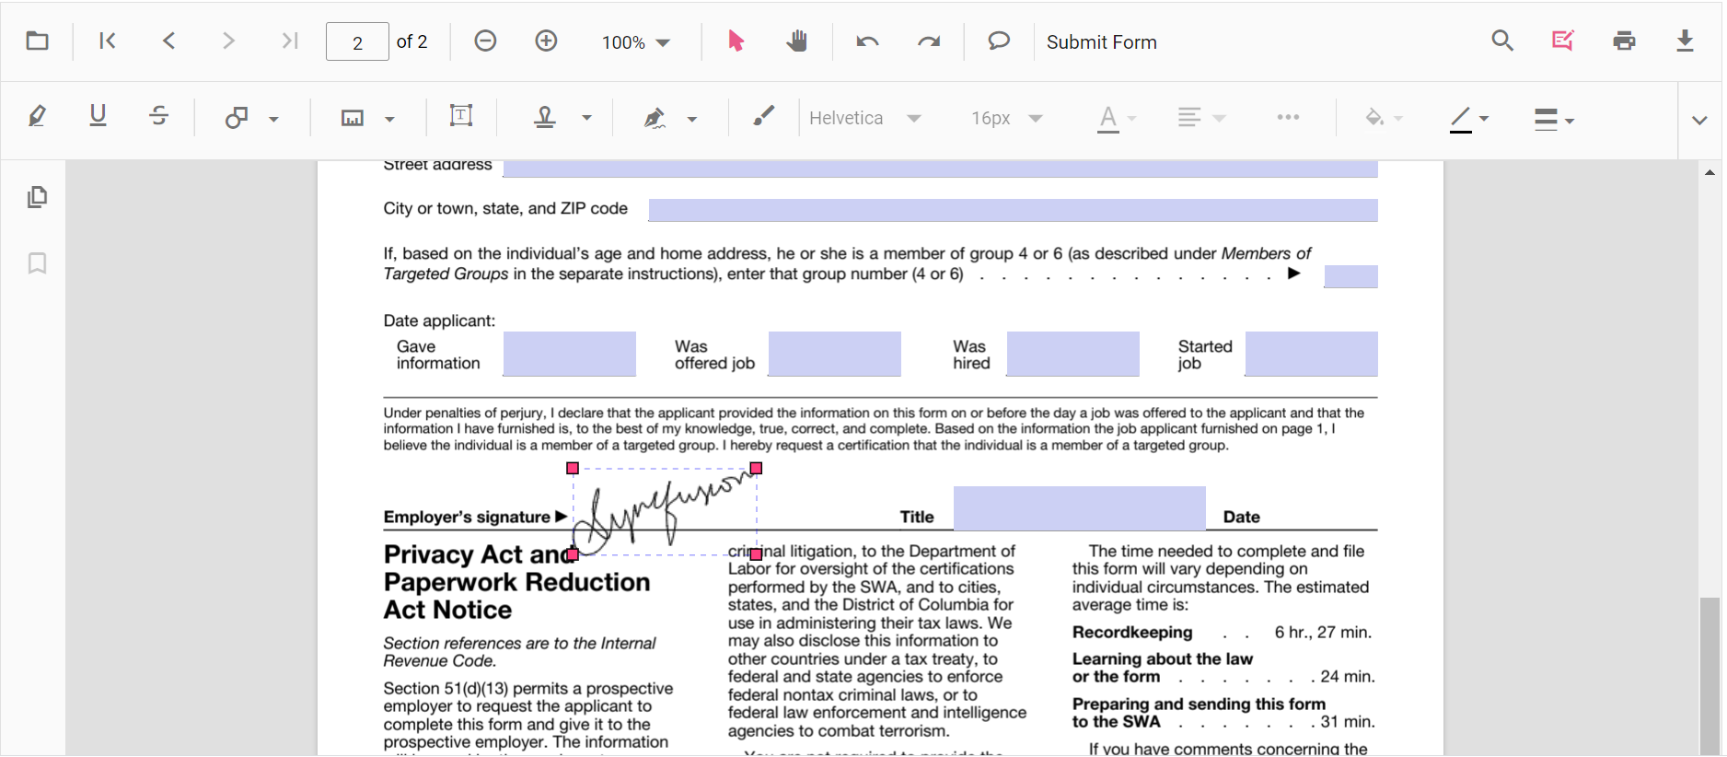Open a file with the folder icon
Image resolution: width=1727 pixels, height=757 pixels.
[x=37, y=41]
